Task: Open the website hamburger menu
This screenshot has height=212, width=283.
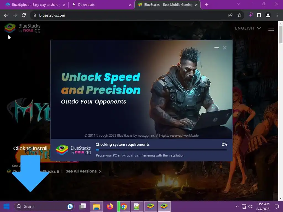Action: coord(271,28)
